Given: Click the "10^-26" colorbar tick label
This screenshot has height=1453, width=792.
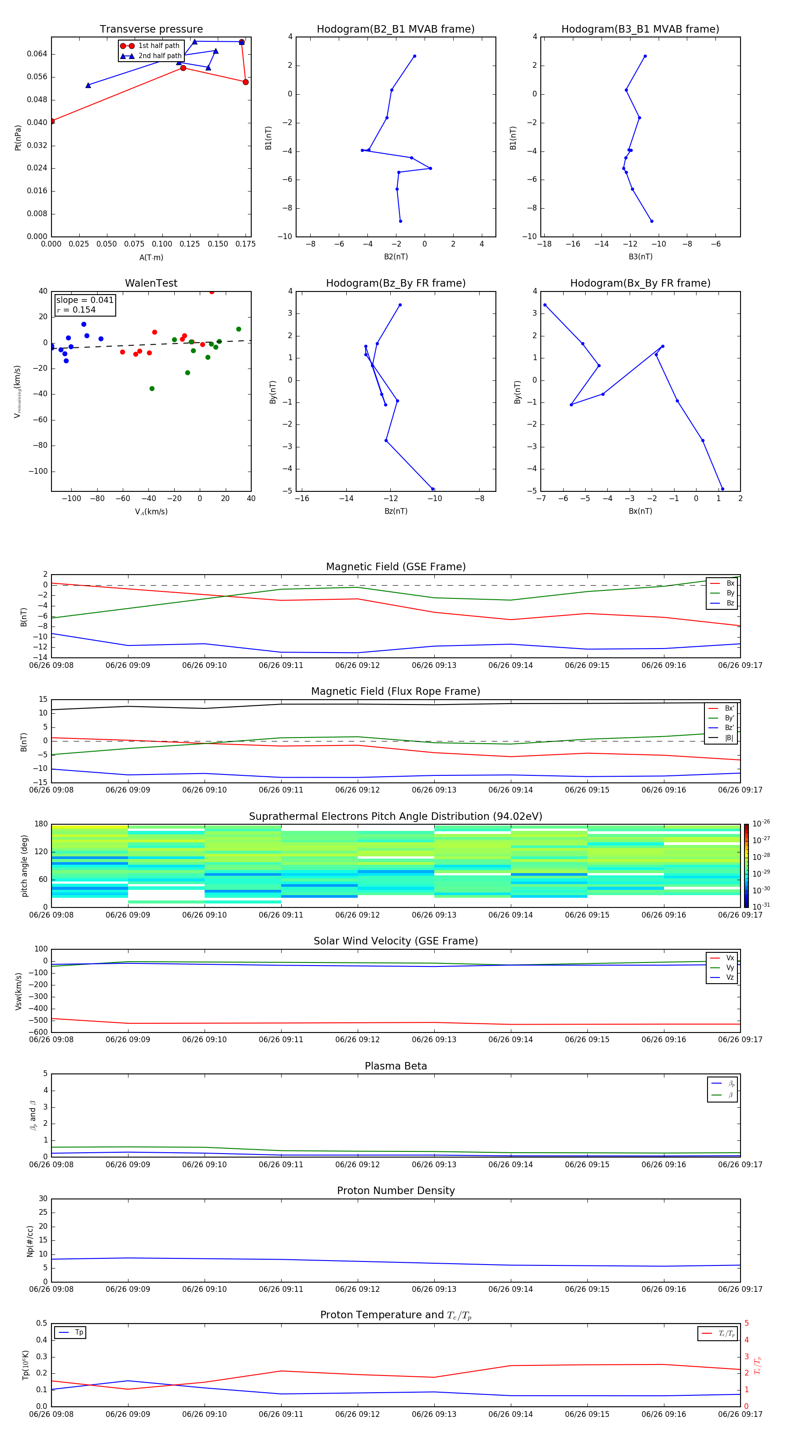Looking at the screenshot, I should click(761, 823).
